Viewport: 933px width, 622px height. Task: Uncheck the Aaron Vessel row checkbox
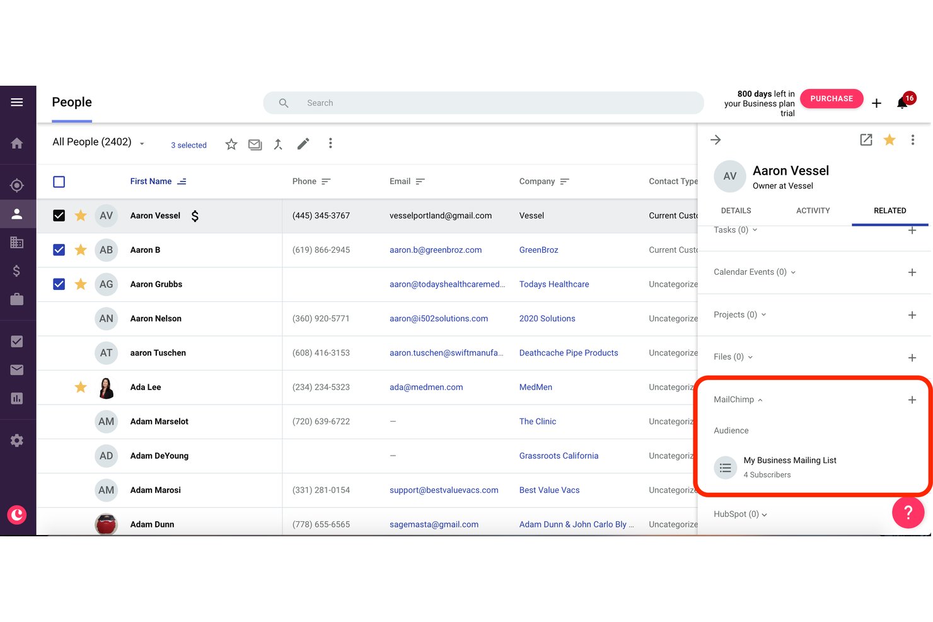pos(59,216)
